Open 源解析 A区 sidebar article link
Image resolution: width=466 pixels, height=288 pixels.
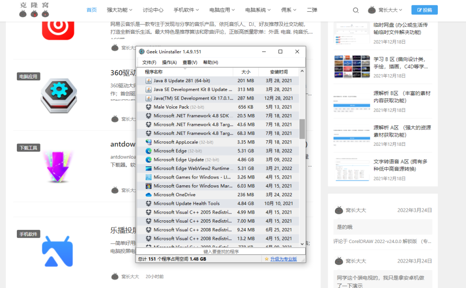point(402,131)
